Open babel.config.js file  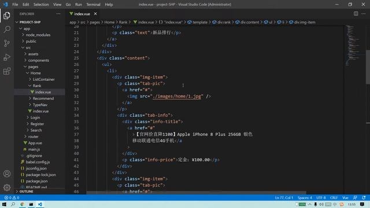[x=38, y=162]
